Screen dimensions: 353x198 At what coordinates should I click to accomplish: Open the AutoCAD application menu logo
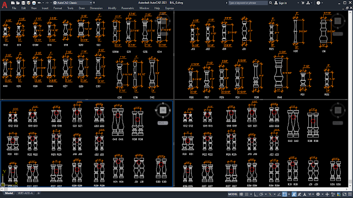point(4,4)
